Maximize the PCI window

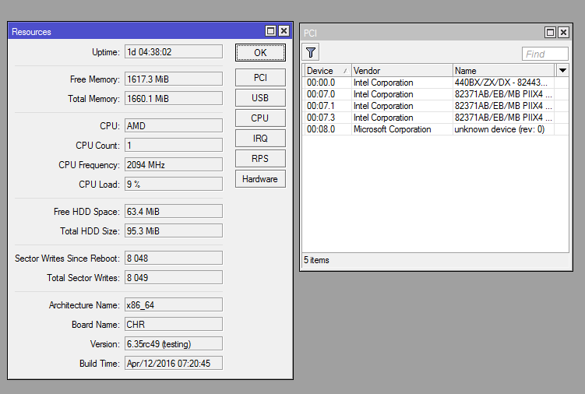pos(550,33)
